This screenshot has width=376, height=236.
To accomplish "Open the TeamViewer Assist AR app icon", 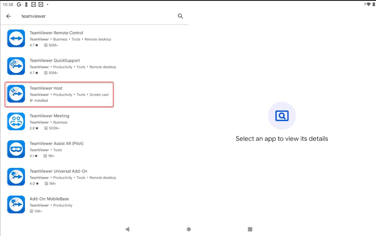I will (x=16, y=149).
